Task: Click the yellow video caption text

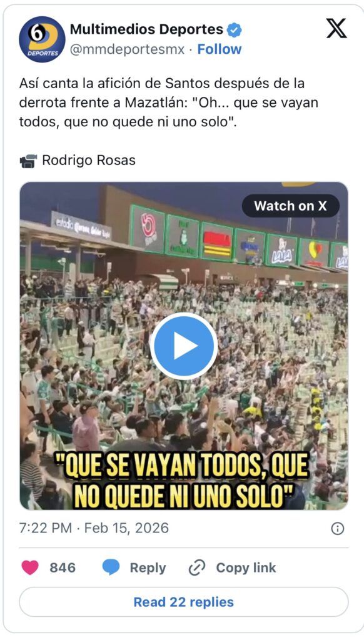Action: point(183,480)
